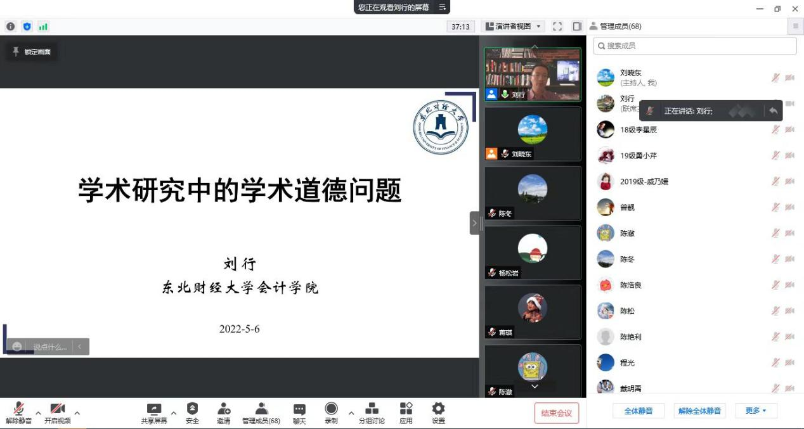Screen dimensions: 804x429
Task: Click the 共享屏幕 share screen icon
Action: pos(153,413)
